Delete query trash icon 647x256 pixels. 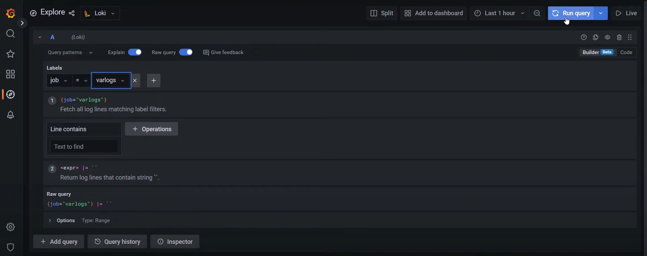(x=619, y=37)
